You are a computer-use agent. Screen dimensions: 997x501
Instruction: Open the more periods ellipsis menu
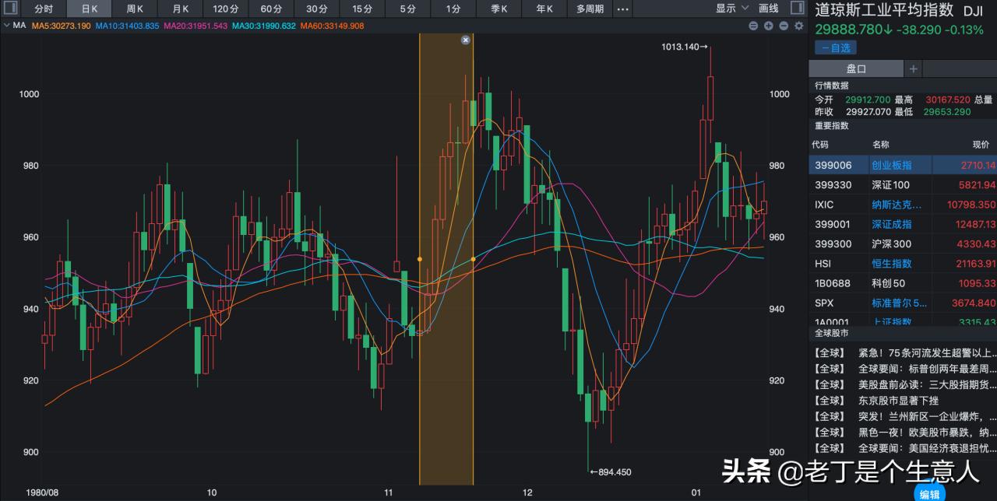pyautogui.click(x=622, y=9)
